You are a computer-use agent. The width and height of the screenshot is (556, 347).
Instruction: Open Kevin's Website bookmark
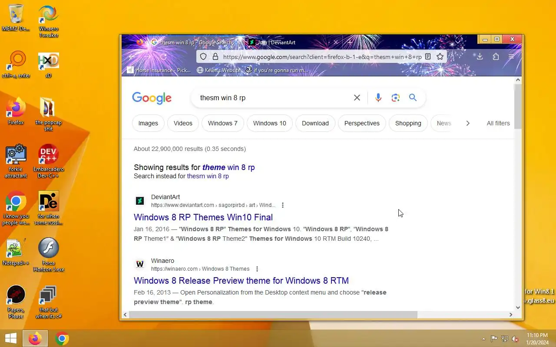point(218,70)
